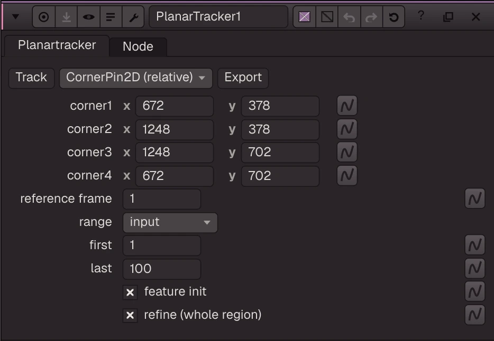Switch to the Node tab

point(138,46)
